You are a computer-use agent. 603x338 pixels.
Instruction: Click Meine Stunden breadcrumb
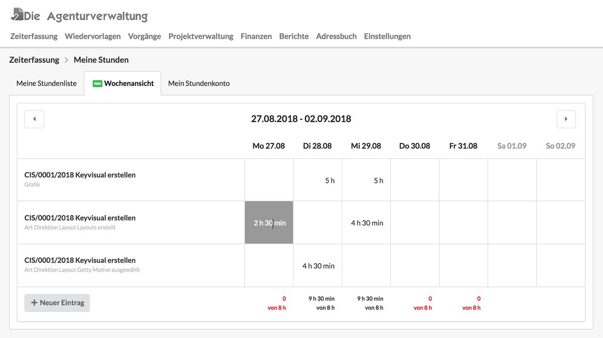click(x=101, y=60)
